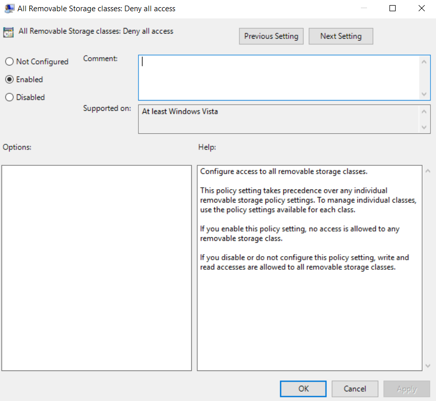
Task: Click Supported on box scroll up arrow
Action: click(x=424, y=112)
